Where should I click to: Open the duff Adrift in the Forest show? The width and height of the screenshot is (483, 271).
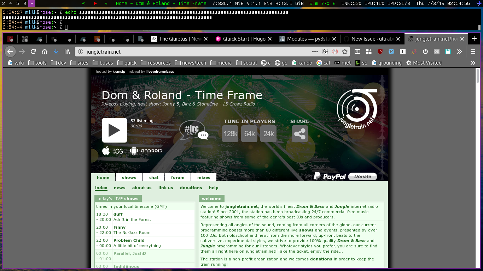click(145, 217)
